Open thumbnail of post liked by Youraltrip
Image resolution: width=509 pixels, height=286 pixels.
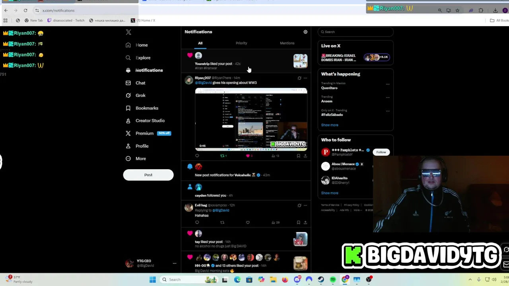300,61
